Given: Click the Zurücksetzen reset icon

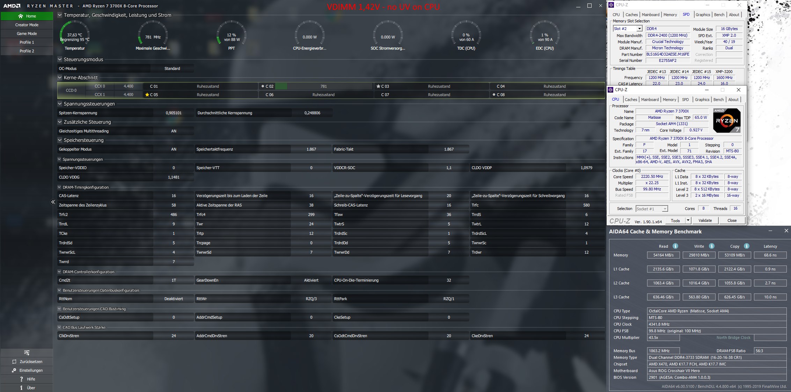Looking at the screenshot, I should pyautogui.click(x=14, y=362).
